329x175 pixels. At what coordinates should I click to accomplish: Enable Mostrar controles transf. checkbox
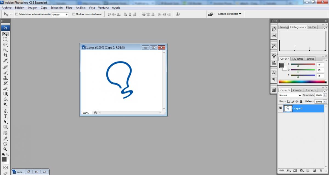click(x=74, y=14)
